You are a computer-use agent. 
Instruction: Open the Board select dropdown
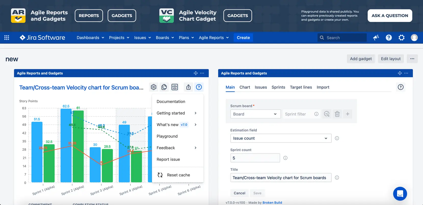(255, 114)
